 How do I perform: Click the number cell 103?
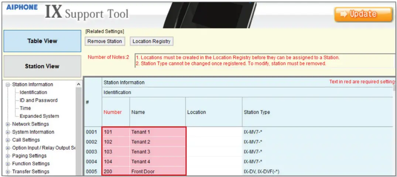click(116, 152)
